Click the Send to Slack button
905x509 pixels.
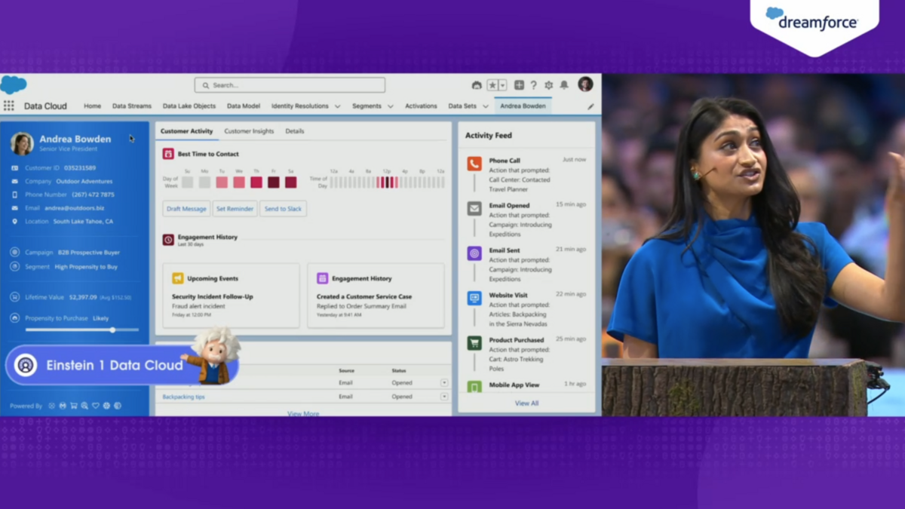click(x=283, y=209)
